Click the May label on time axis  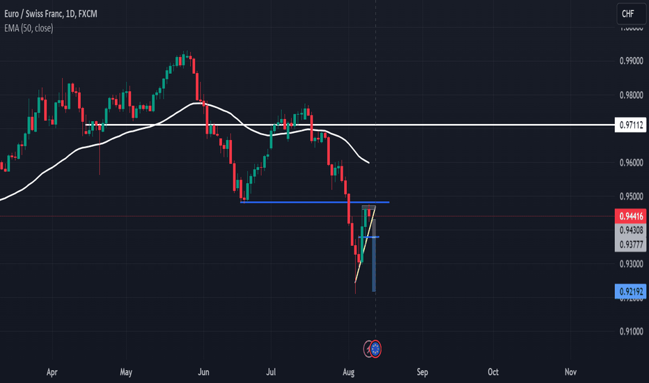[x=126, y=372]
